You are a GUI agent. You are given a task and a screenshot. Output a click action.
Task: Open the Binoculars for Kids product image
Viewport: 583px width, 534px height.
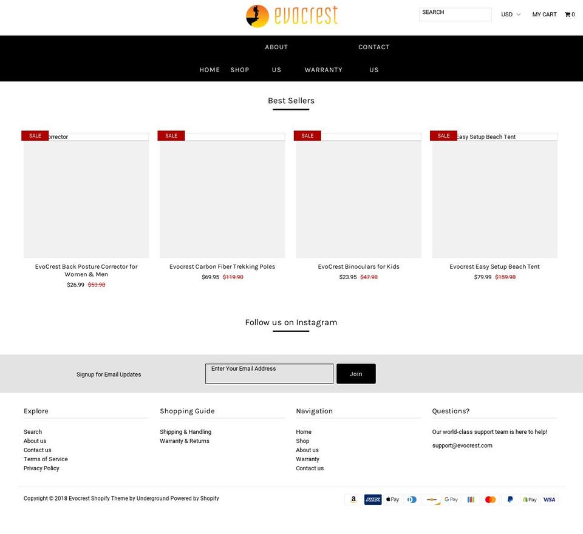pos(358,195)
